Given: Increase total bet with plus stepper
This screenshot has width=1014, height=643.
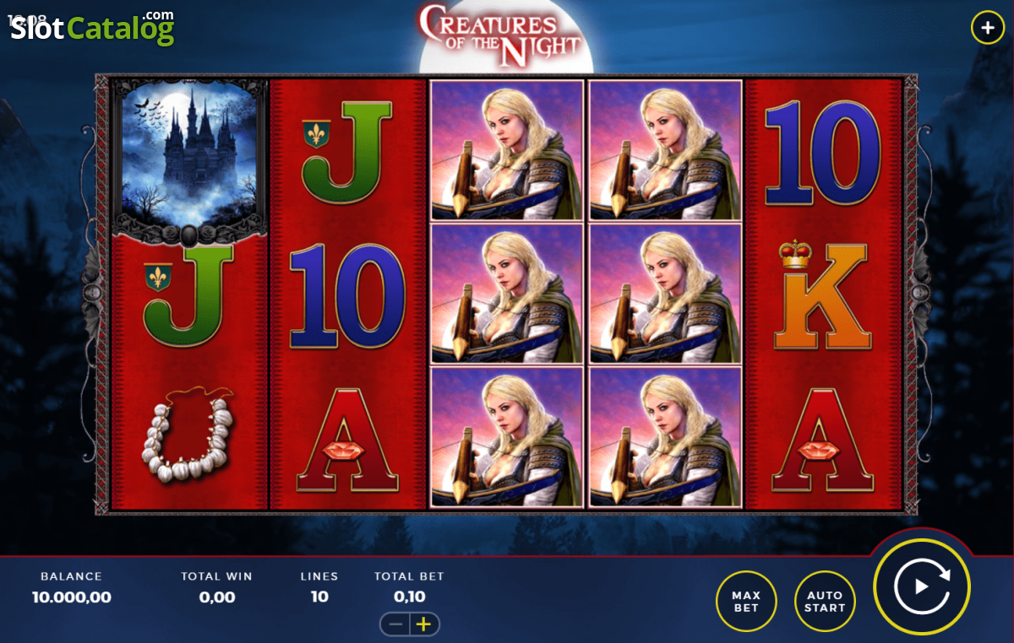Looking at the screenshot, I should tap(425, 624).
